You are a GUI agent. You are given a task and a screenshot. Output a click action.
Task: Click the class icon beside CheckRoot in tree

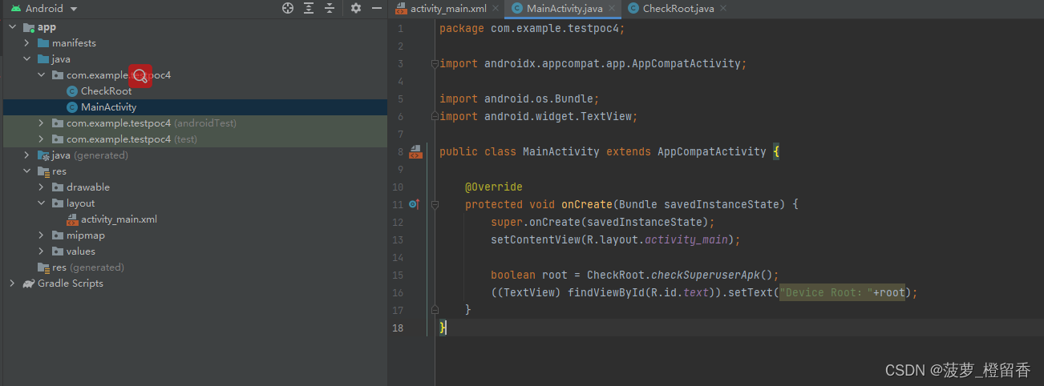click(x=72, y=91)
